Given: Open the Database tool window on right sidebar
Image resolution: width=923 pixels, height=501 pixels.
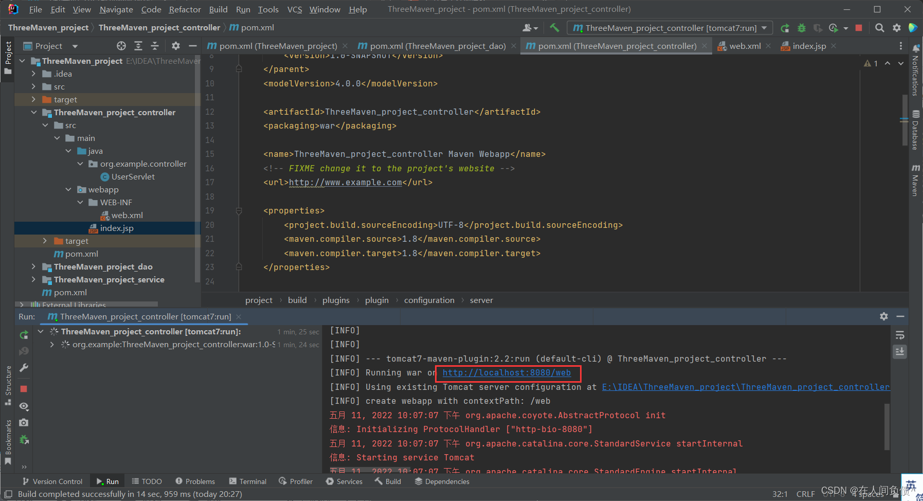Looking at the screenshot, I should (916, 130).
